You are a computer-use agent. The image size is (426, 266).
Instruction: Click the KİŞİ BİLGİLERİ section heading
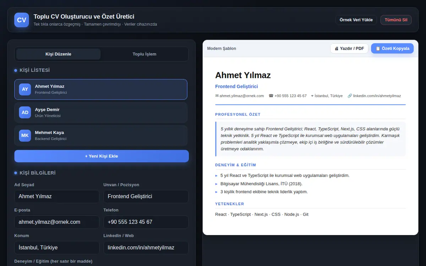click(x=38, y=173)
